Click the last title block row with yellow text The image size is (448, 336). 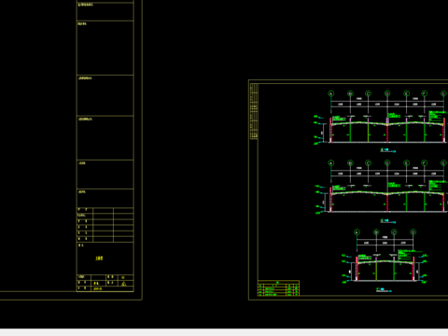pyautogui.click(x=105, y=288)
